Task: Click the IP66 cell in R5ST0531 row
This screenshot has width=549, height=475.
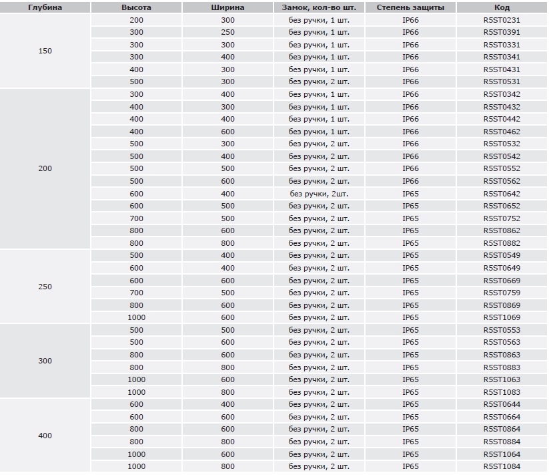Action: [x=410, y=82]
